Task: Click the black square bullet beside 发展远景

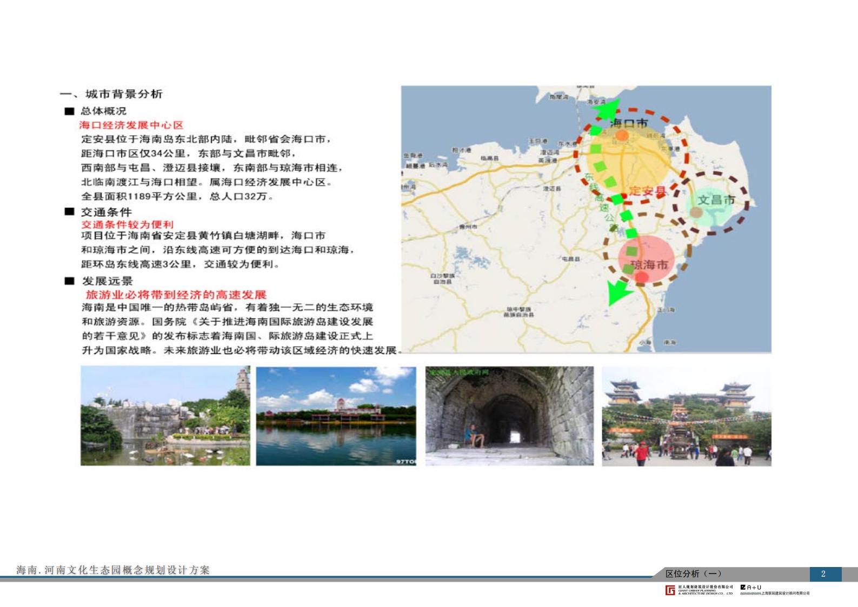Action: 69,281
